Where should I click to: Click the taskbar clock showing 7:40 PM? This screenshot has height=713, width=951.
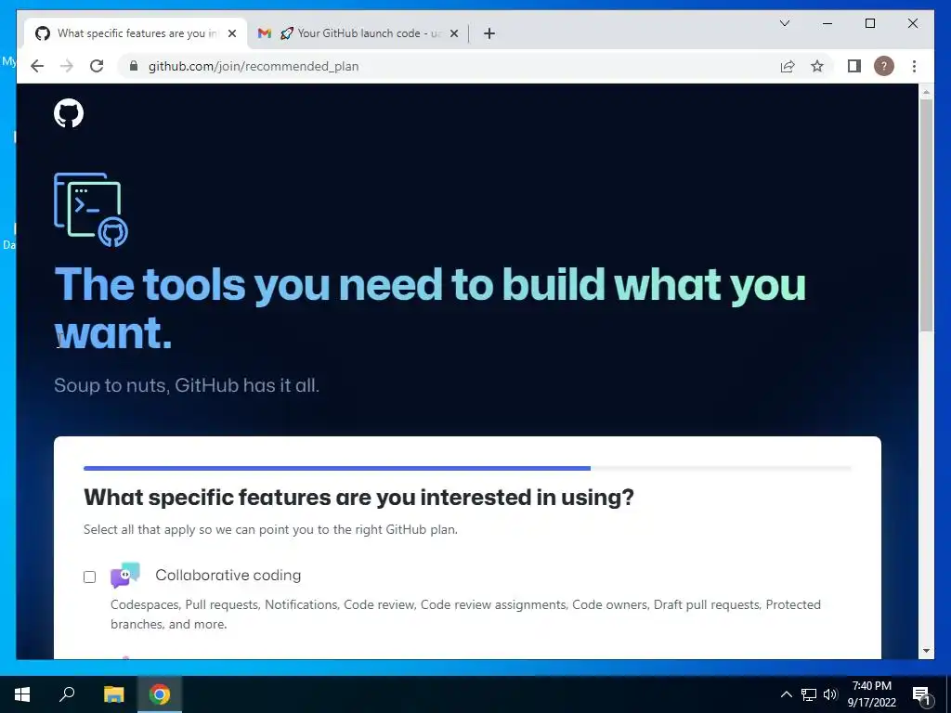tap(871, 694)
